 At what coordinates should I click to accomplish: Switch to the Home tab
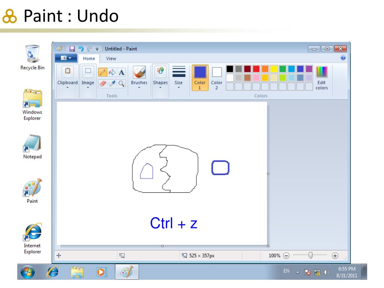point(88,58)
